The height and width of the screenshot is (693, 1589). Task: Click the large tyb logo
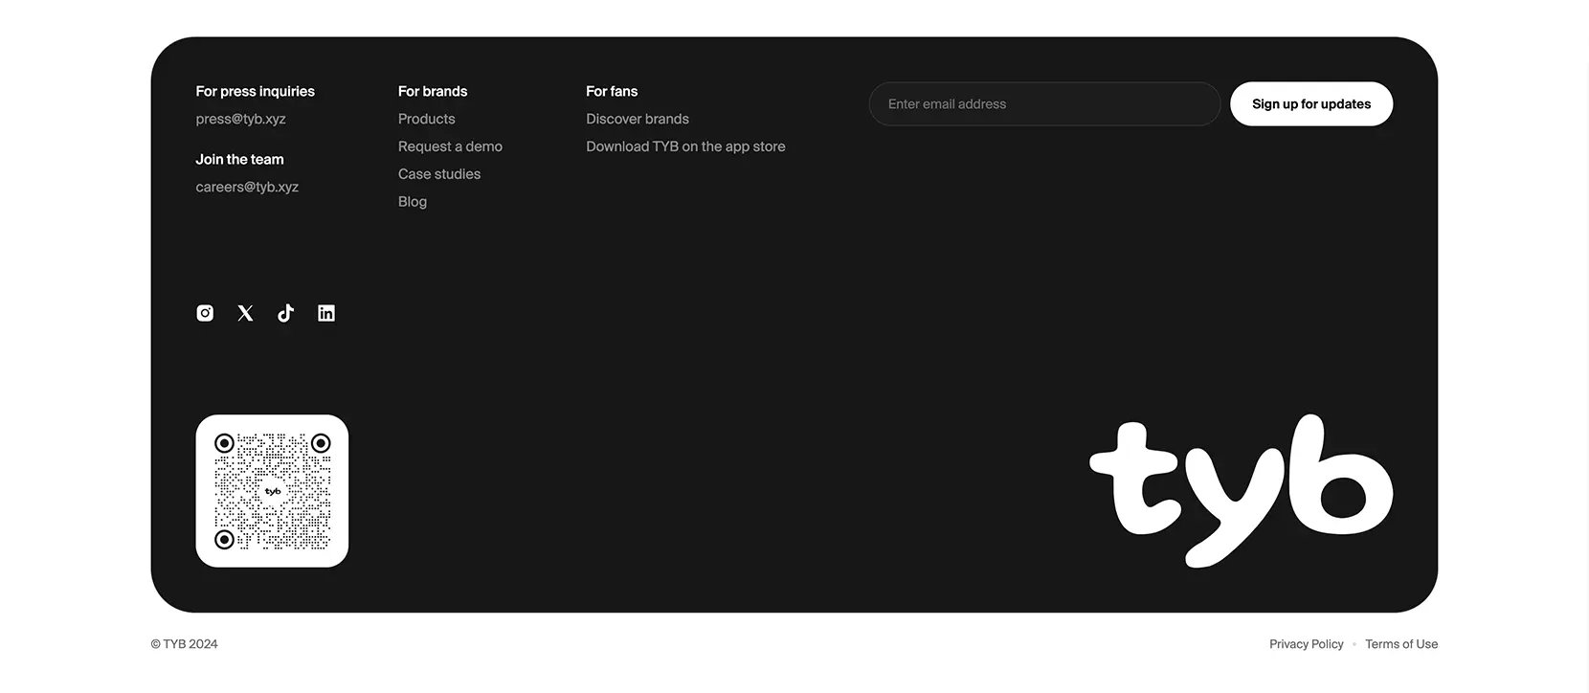tap(1241, 491)
